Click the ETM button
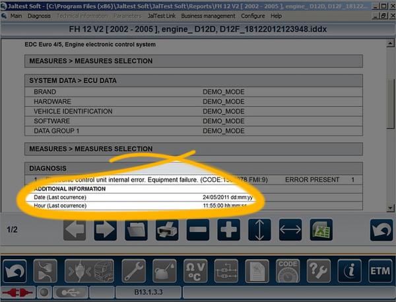This screenshot has height=302, width=396. (380, 271)
